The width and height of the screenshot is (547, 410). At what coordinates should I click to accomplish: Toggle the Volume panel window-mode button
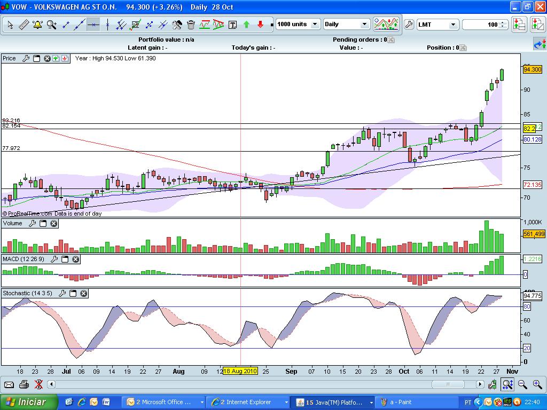(43, 224)
